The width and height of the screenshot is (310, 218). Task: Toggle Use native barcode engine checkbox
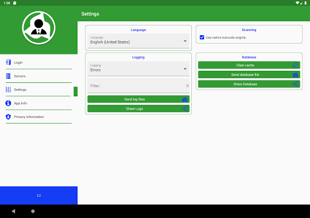tap(202, 38)
